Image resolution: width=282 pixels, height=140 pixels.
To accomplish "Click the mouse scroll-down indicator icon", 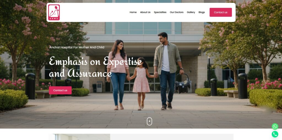I will tap(149, 121).
